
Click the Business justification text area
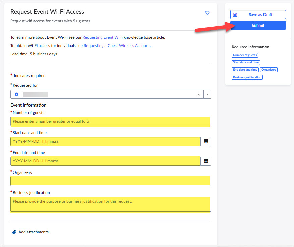(x=111, y=204)
